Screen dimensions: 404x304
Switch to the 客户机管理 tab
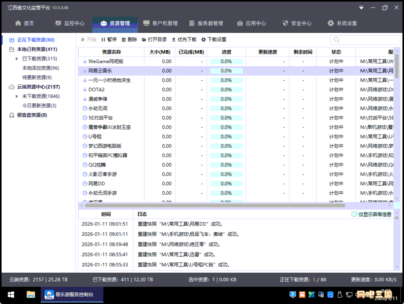pyautogui.click(x=160, y=23)
